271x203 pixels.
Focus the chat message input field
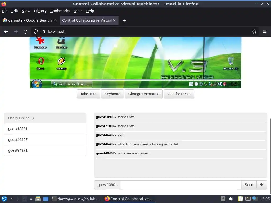pyautogui.click(x=180, y=185)
